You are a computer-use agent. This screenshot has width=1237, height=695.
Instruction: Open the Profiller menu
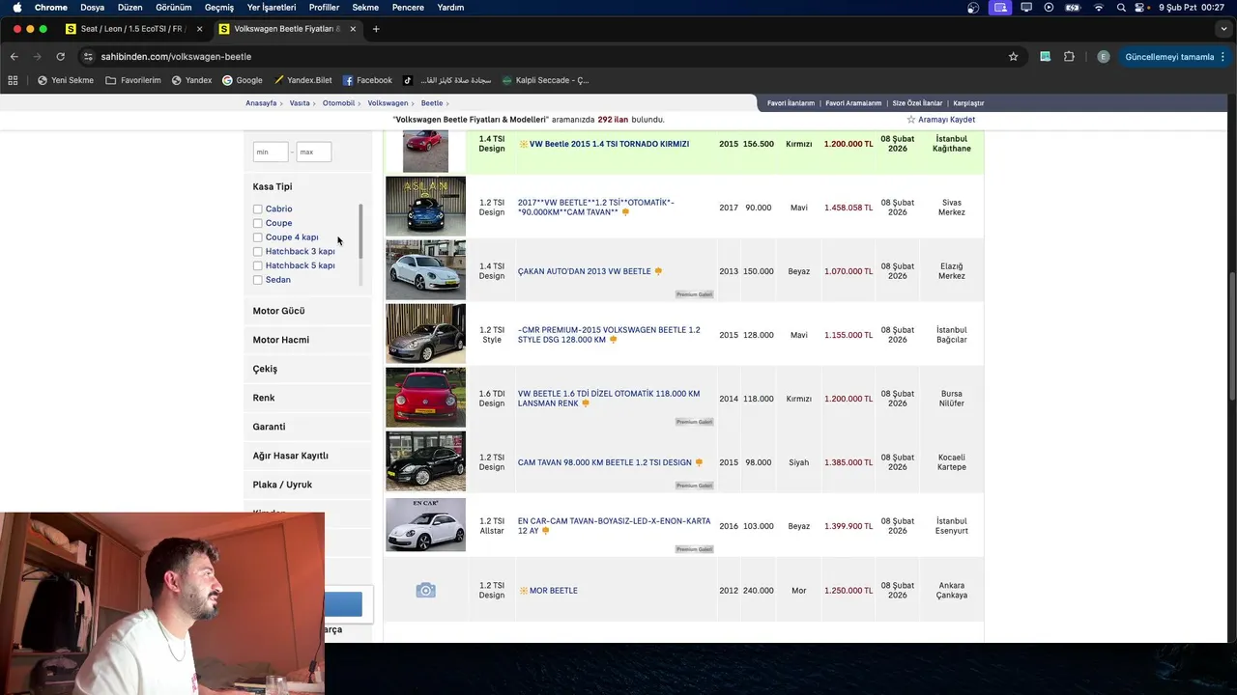[324, 8]
